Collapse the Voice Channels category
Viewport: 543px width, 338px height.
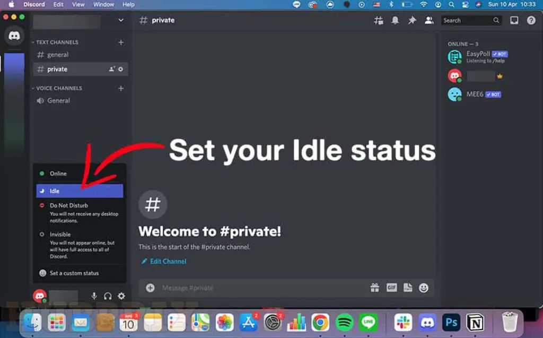(x=57, y=89)
